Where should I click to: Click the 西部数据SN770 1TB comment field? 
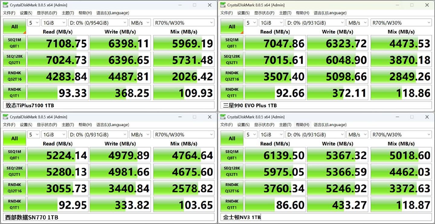(109, 217)
